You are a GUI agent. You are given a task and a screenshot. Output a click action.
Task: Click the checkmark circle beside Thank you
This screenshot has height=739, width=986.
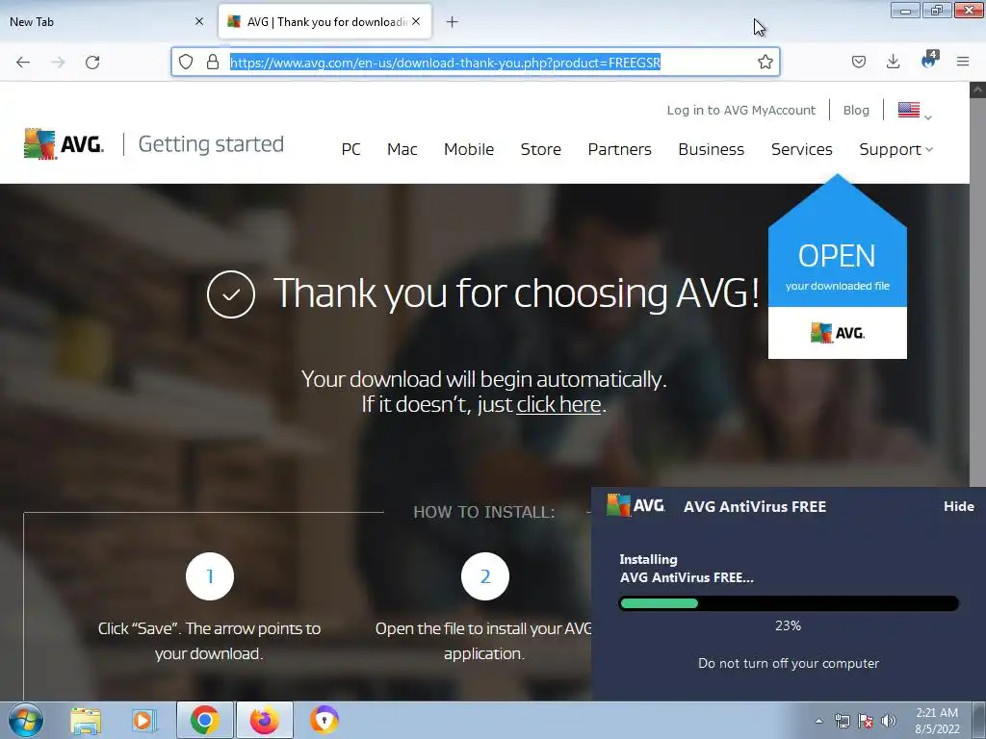(x=231, y=294)
